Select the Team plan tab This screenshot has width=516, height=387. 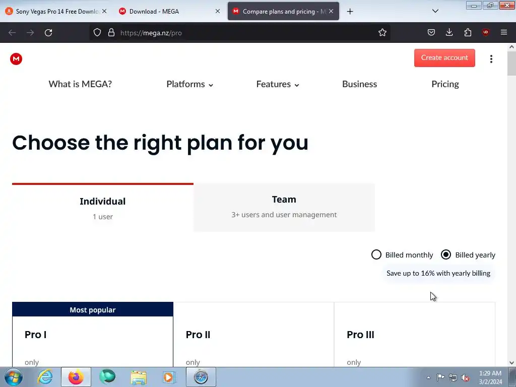point(284,207)
